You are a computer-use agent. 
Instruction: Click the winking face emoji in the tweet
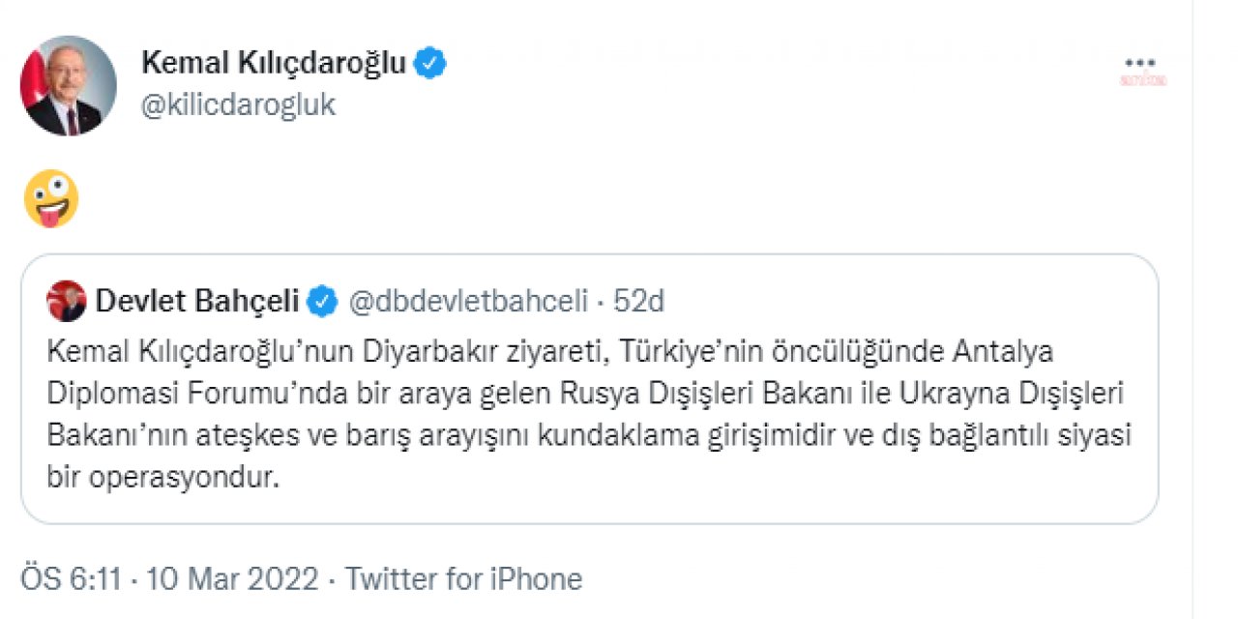[51, 198]
